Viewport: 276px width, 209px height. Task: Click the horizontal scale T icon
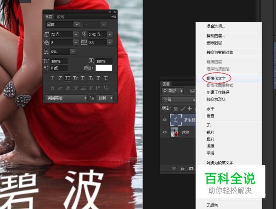pos(91,61)
